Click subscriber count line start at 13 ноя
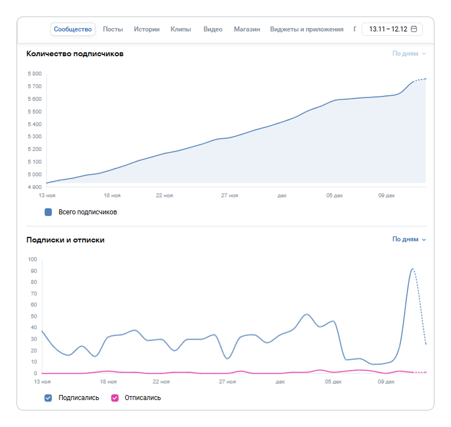This screenshot has width=451, height=427. [x=47, y=182]
